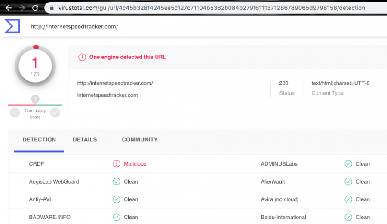
Task: Click the 200 status value
Action: (x=284, y=83)
